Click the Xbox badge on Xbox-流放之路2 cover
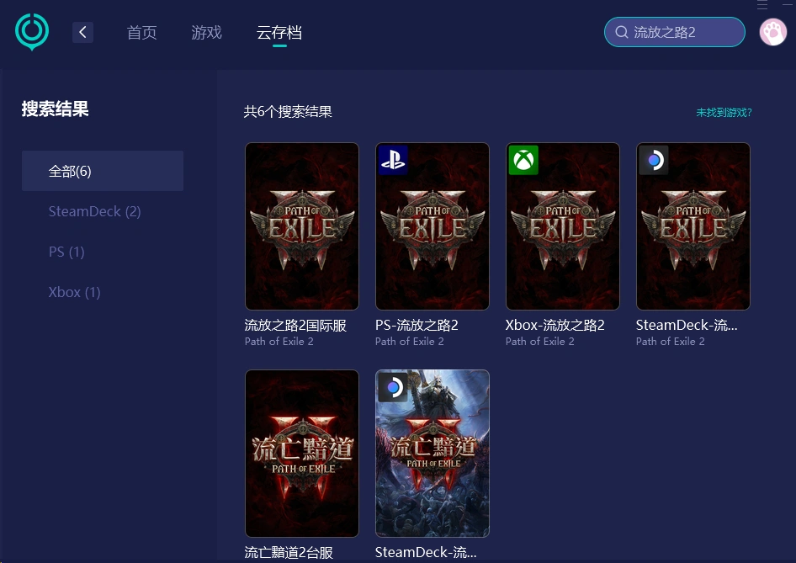Viewport: 796px width, 563px height. point(523,159)
